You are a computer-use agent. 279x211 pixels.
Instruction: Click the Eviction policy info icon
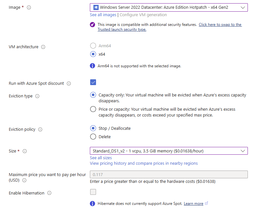[40, 129]
